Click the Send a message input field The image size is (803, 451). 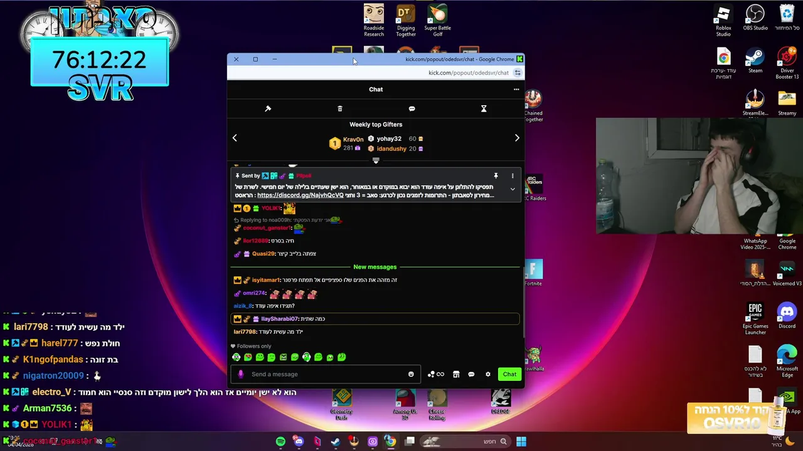326,374
